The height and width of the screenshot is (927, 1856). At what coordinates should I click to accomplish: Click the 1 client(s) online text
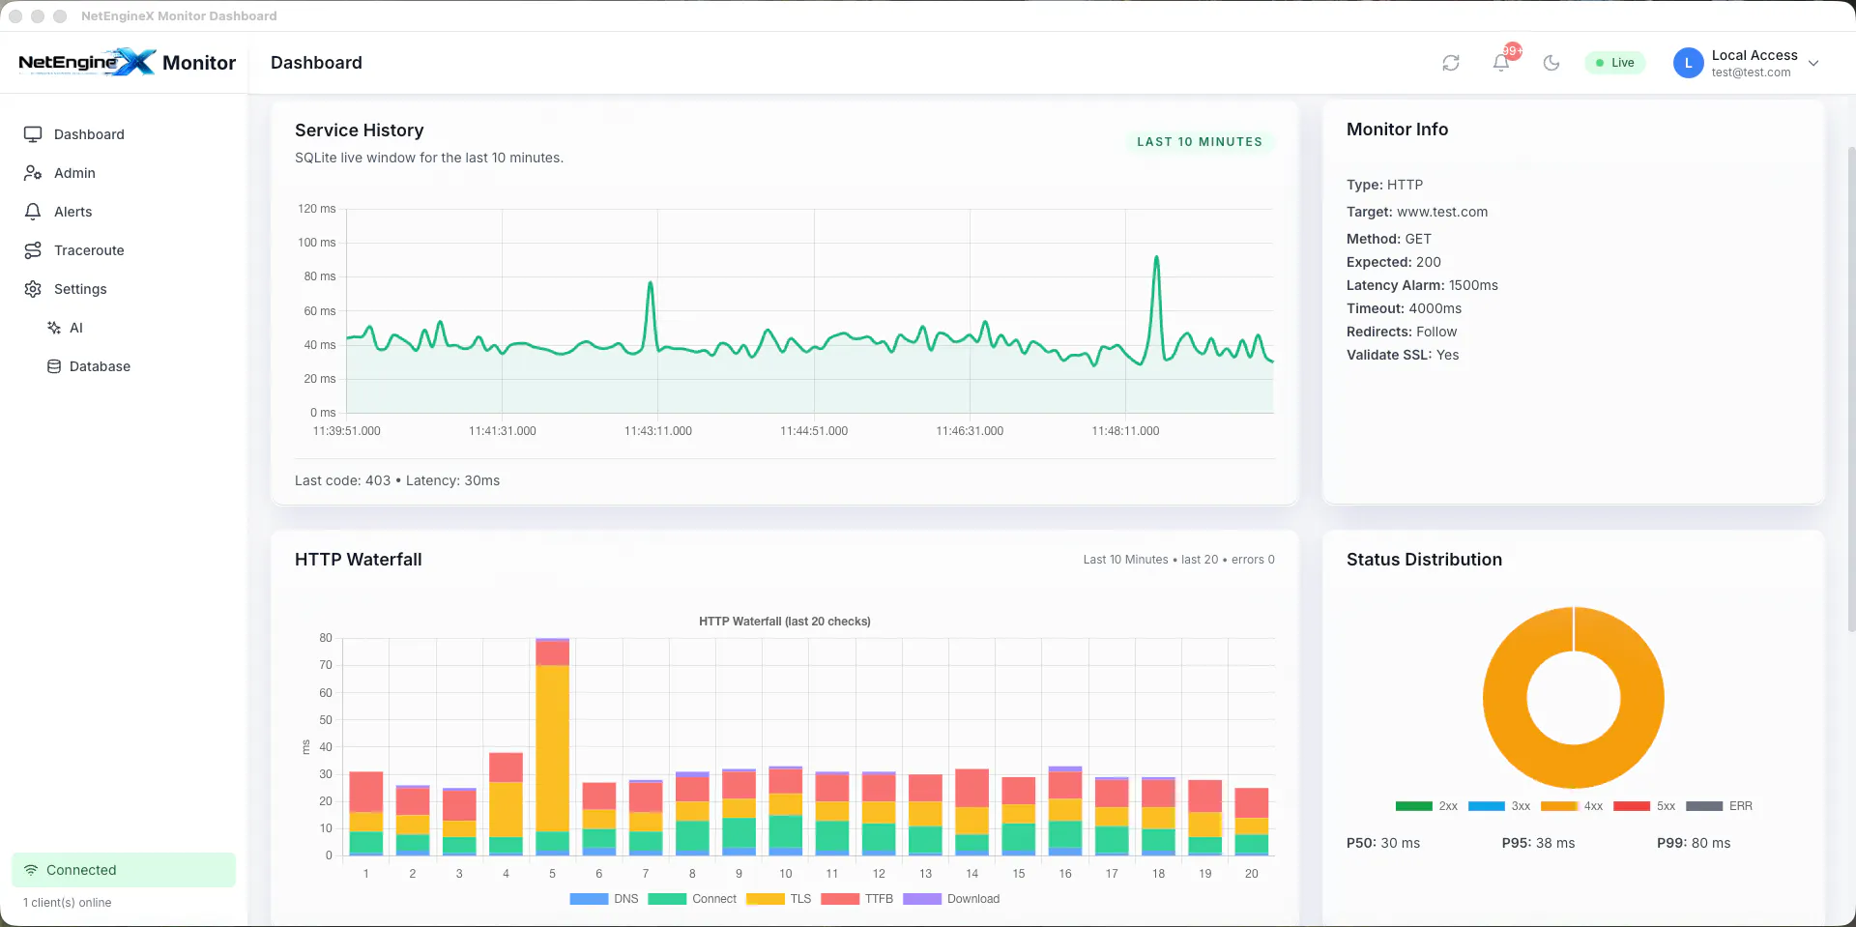click(x=68, y=903)
